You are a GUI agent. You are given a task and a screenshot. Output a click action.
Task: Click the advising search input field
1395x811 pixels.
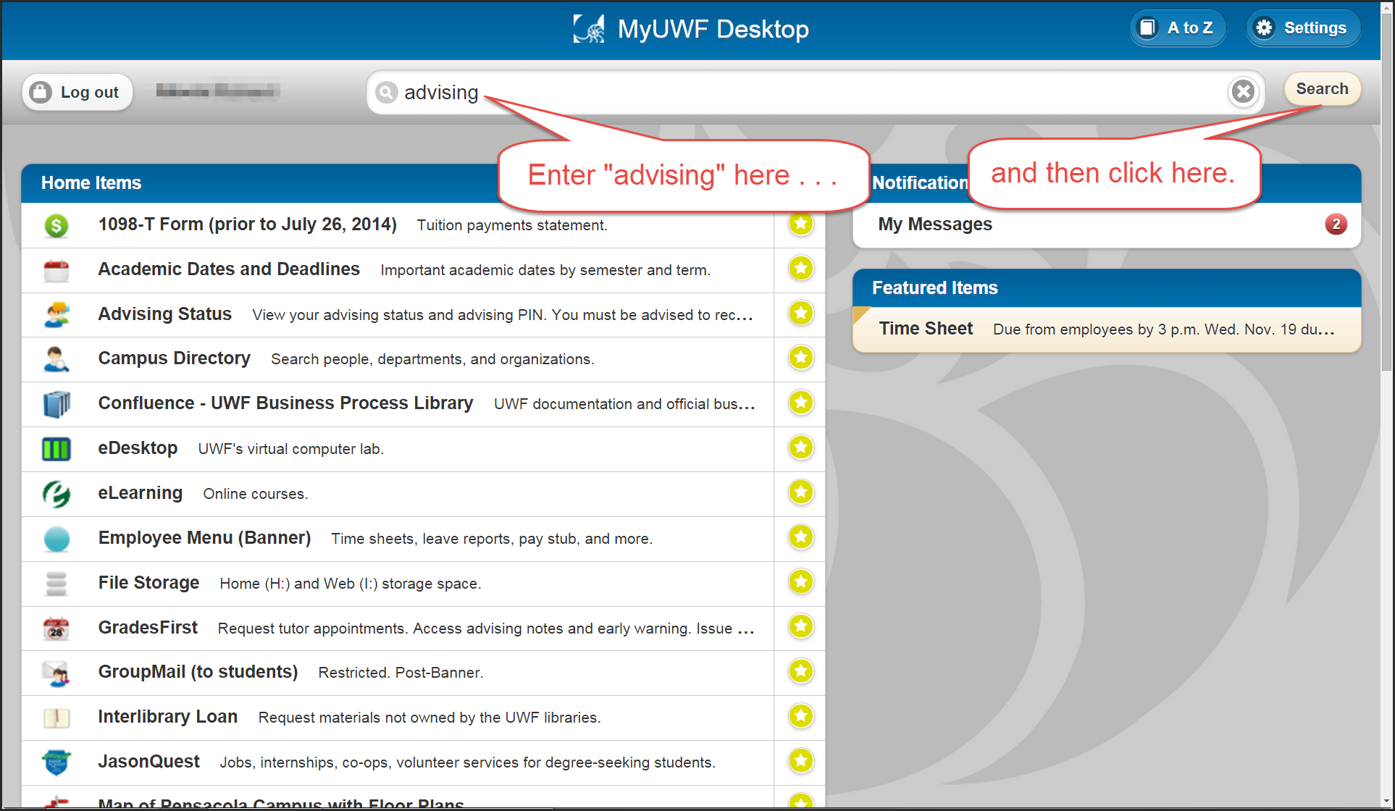point(815,92)
